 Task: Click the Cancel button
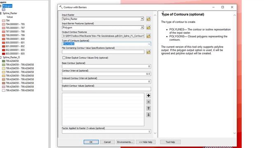107,142
